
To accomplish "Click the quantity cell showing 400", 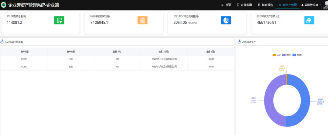I will pos(117,67).
